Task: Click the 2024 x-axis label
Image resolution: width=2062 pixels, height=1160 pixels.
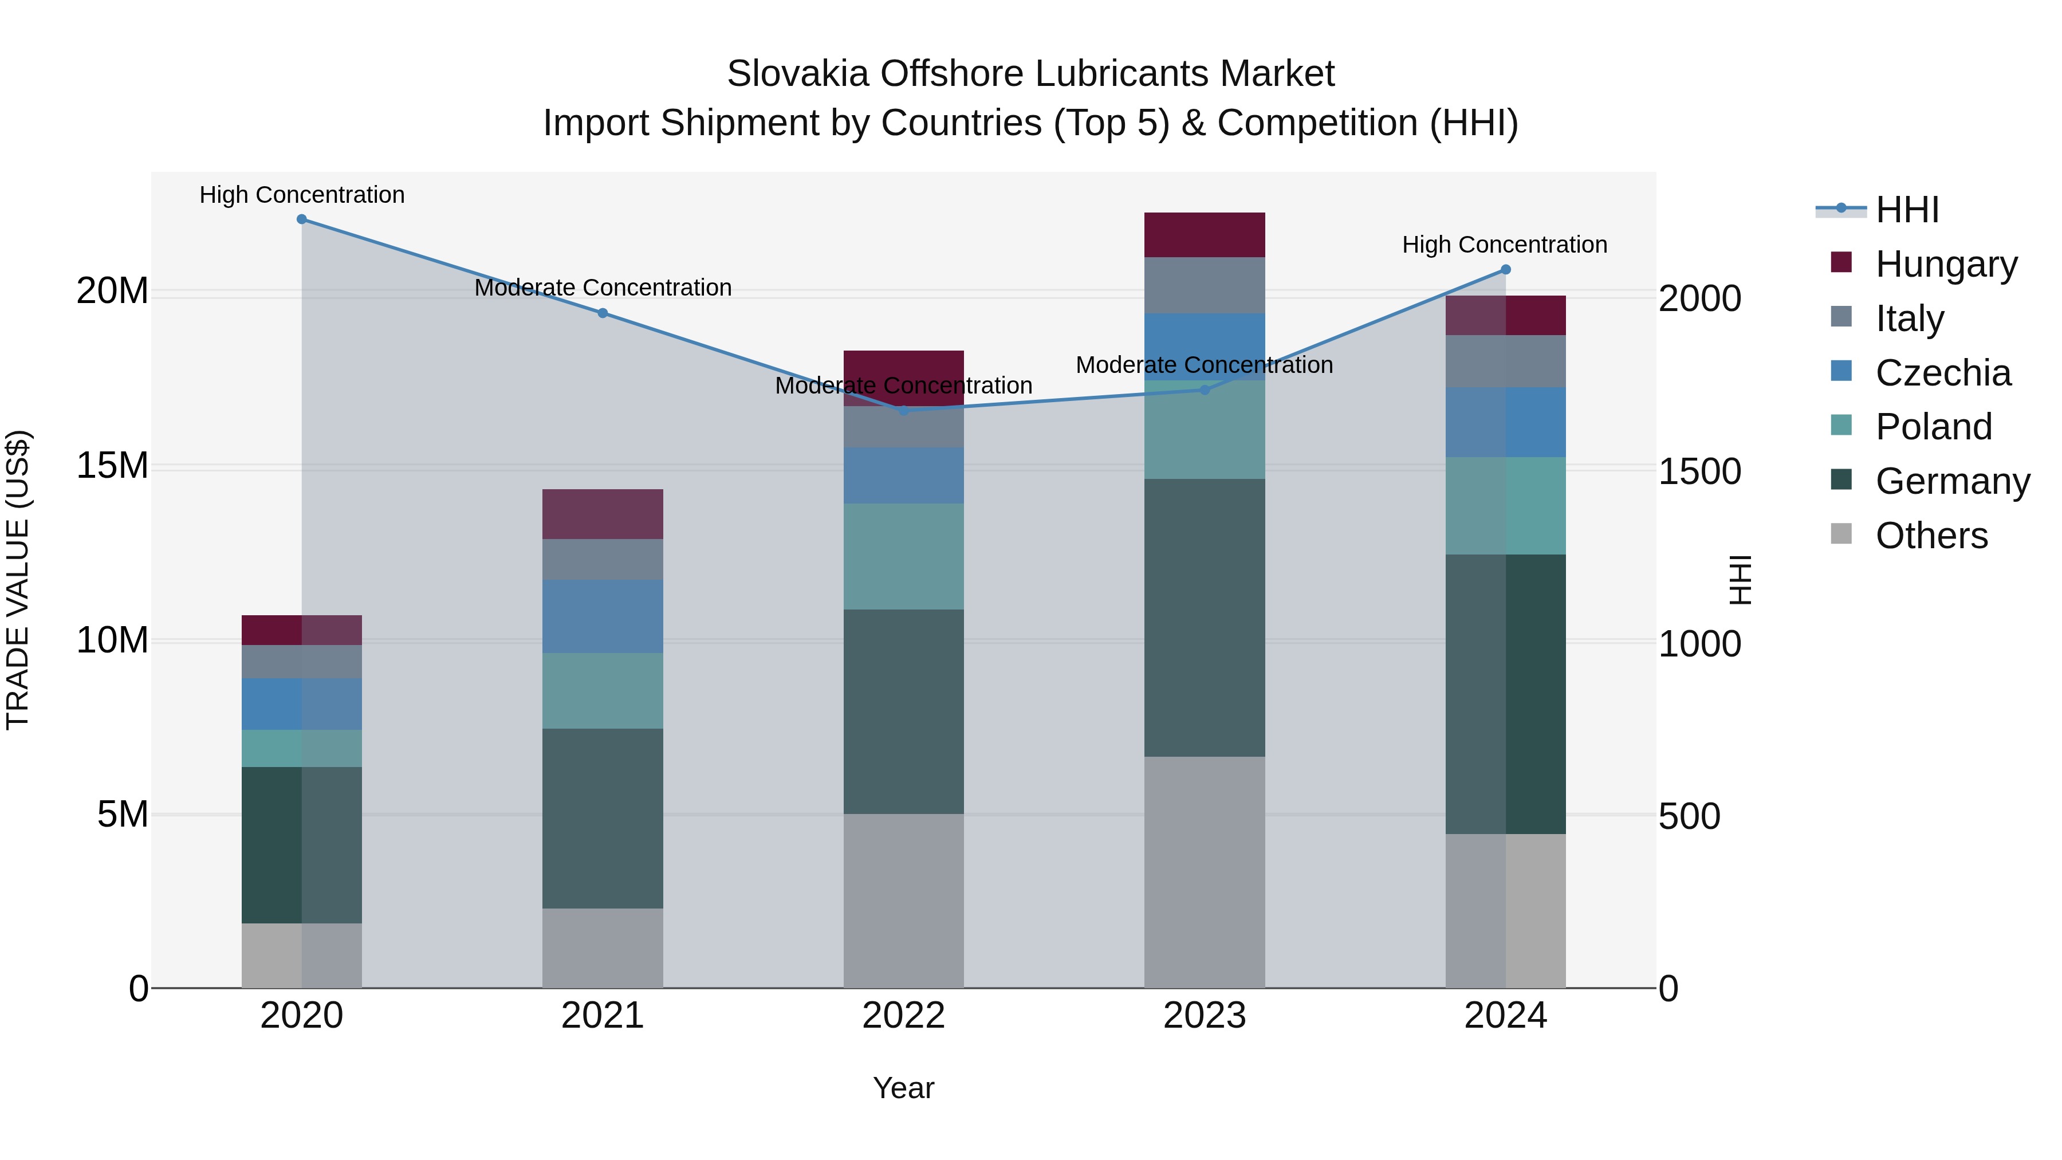Action: (1506, 1016)
